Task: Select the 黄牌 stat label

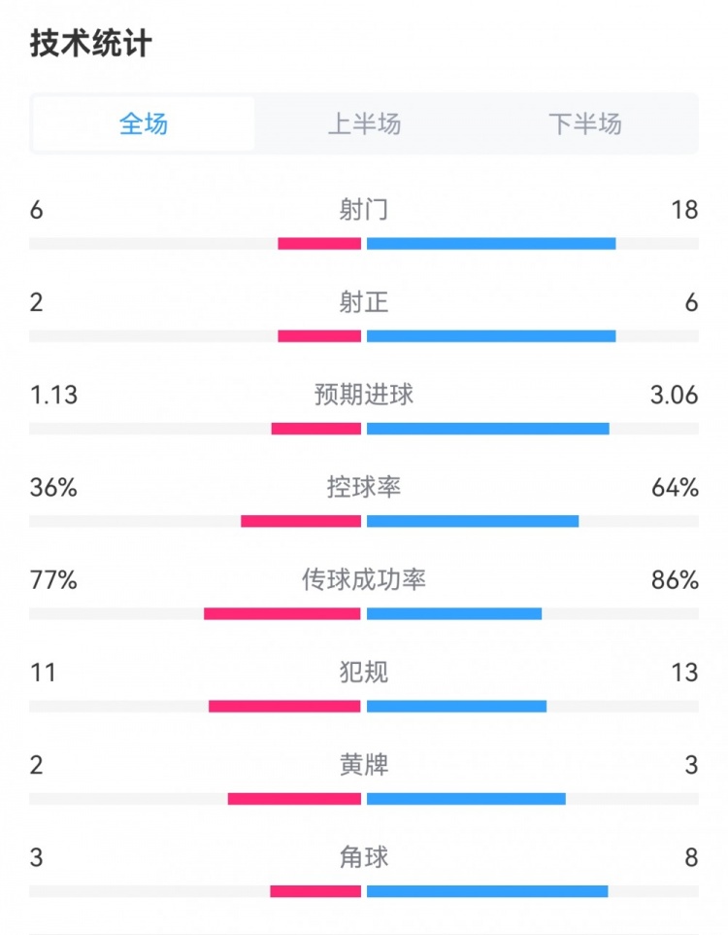Action: [x=364, y=765]
